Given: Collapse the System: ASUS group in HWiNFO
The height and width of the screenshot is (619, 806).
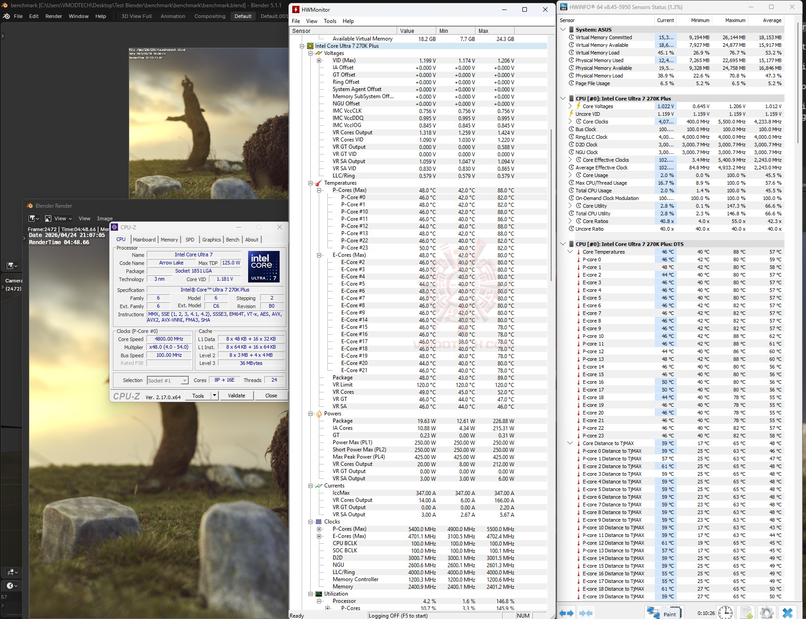Looking at the screenshot, I should pyautogui.click(x=563, y=30).
